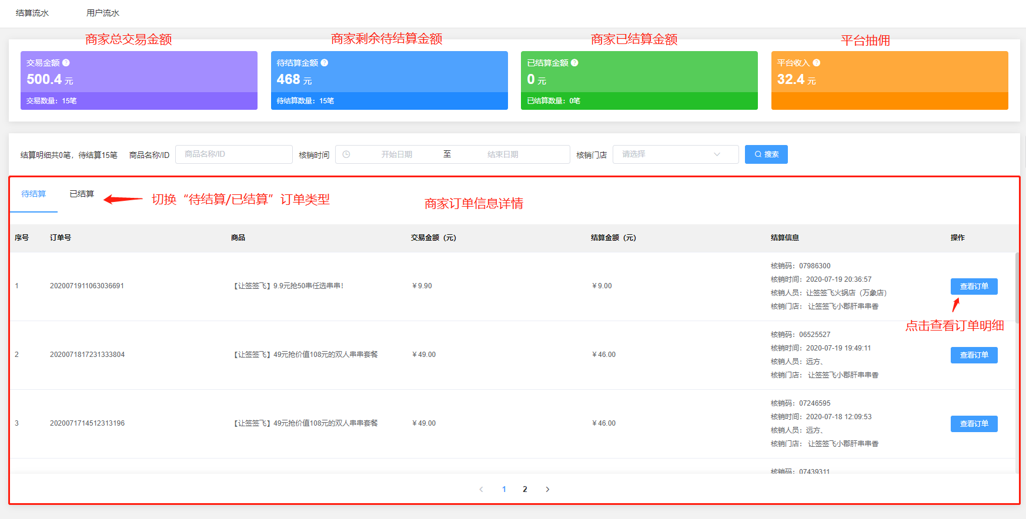1026x519 pixels.
Task: Click the purple 交易金额 500.4 元 card
Action: pyautogui.click(x=139, y=80)
